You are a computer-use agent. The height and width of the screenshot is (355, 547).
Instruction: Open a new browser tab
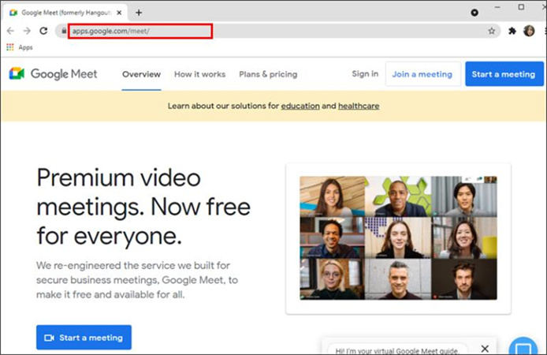point(139,13)
